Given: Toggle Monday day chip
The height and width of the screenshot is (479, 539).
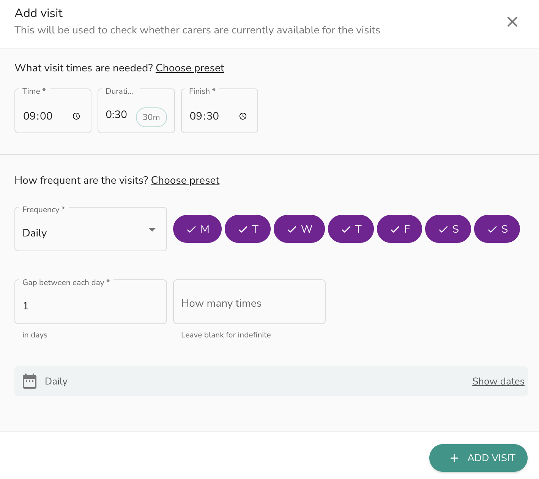Looking at the screenshot, I should [x=197, y=229].
